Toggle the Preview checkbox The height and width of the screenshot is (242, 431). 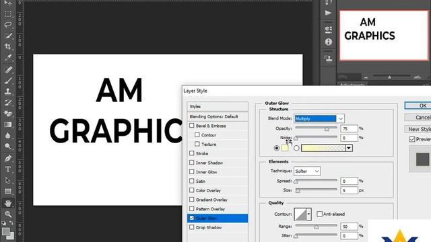coord(412,139)
